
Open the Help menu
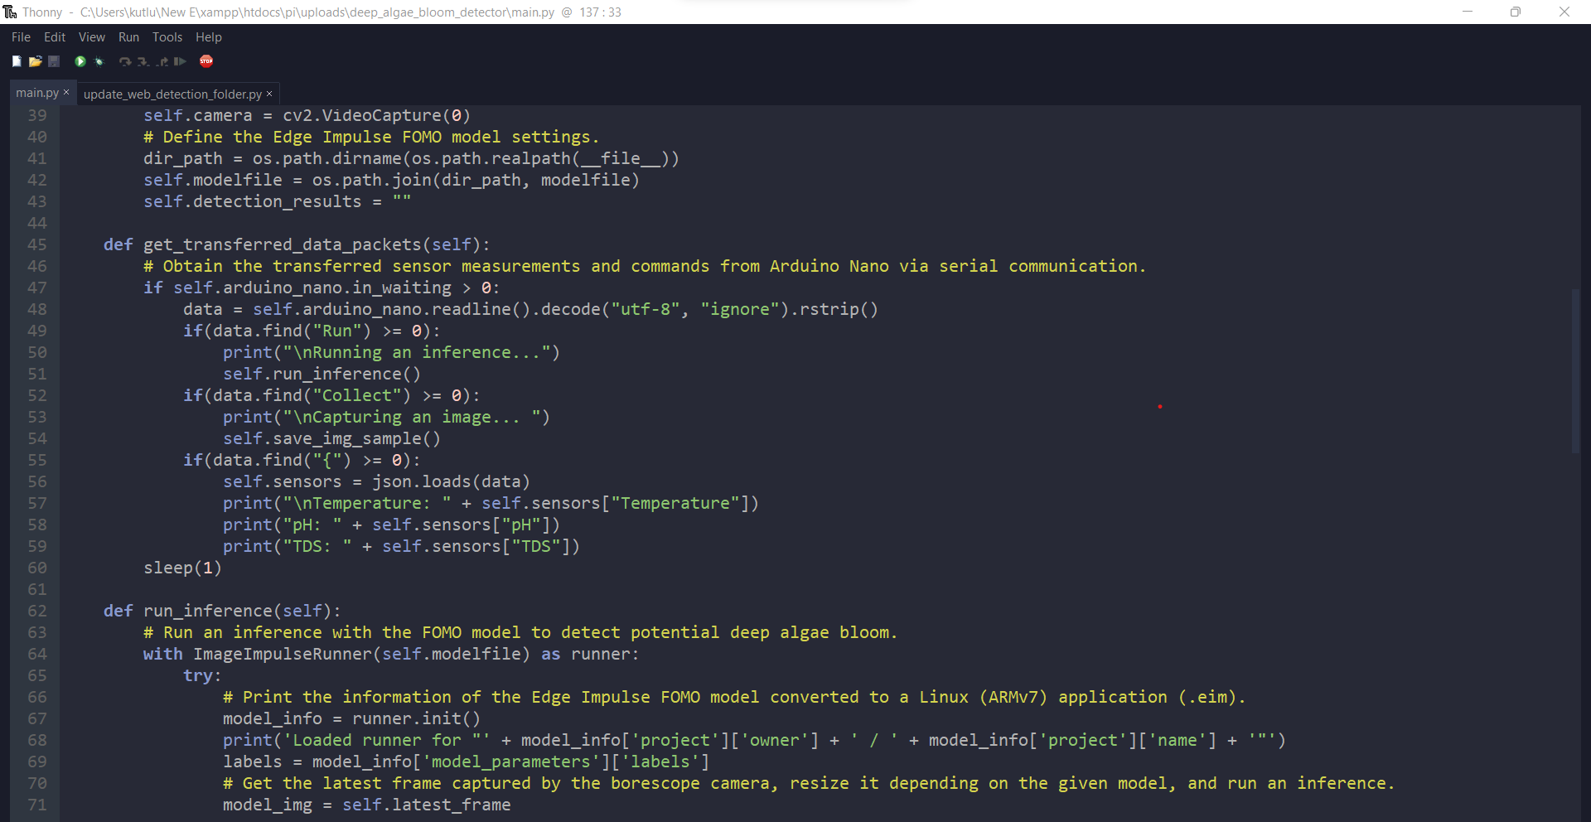coord(208,36)
